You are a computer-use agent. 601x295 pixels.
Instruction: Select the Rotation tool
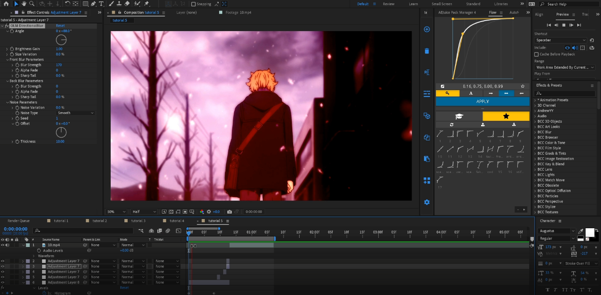tap(67, 4)
